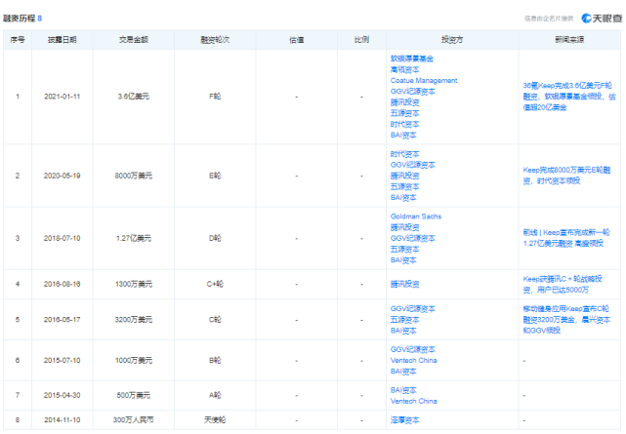The width and height of the screenshot is (626, 434).
Task: Click the 融资轮次 column header
Action: coord(215,40)
